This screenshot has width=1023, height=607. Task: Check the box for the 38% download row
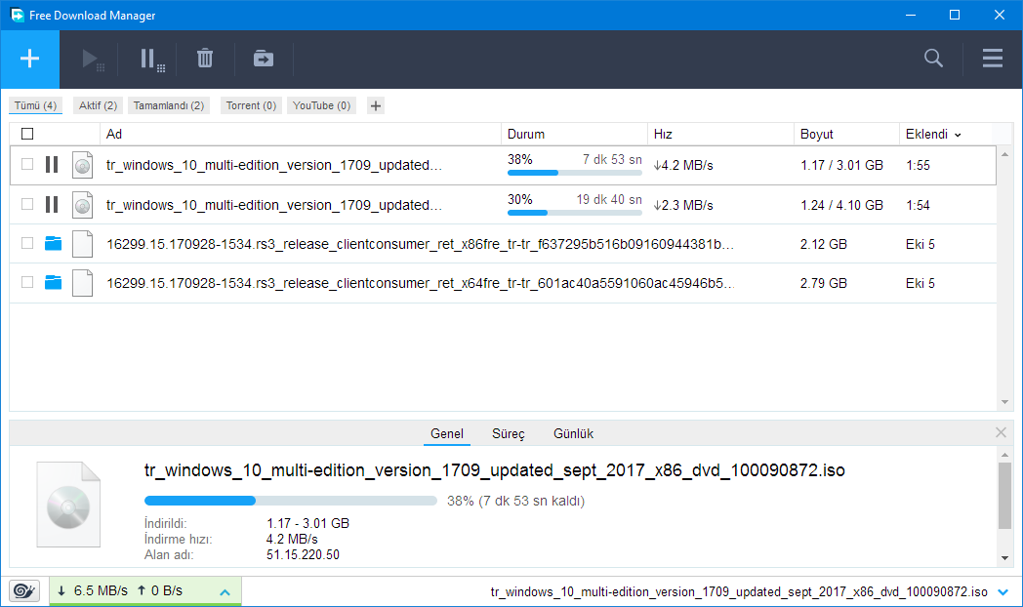(x=26, y=164)
